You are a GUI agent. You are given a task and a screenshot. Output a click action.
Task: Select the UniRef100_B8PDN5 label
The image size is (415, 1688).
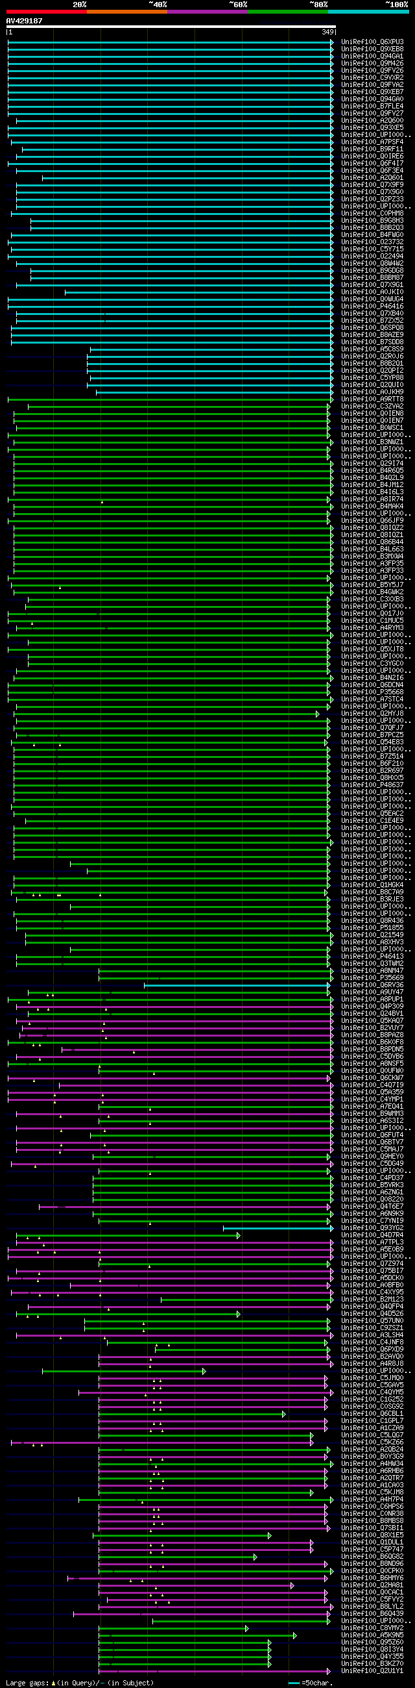[x=372, y=1050]
